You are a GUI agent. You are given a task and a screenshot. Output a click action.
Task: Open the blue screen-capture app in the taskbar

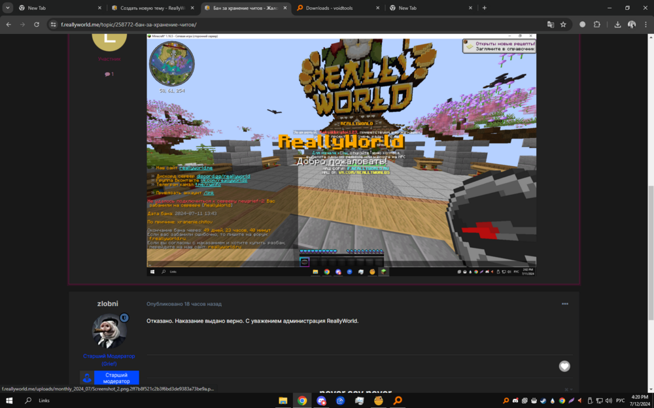click(x=340, y=401)
